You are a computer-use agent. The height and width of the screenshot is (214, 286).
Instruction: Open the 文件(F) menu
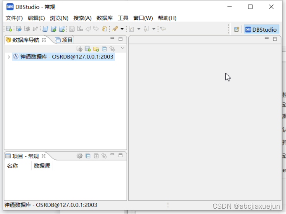click(x=14, y=18)
